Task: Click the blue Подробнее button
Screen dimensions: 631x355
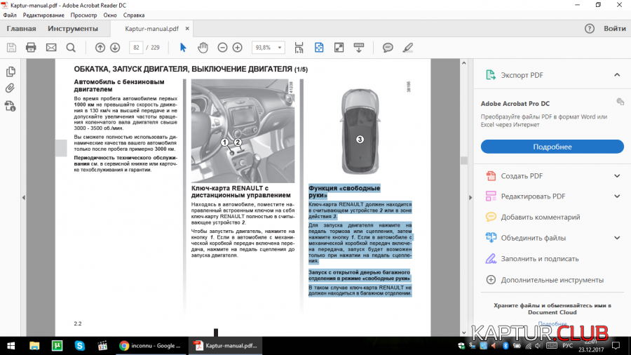Action: (x=552, y=147)
